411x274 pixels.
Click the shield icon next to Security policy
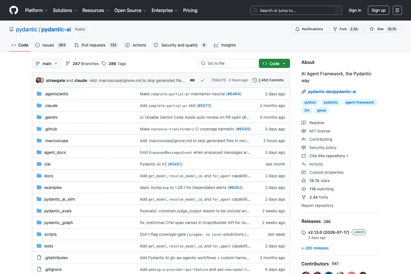pos(304,148)
